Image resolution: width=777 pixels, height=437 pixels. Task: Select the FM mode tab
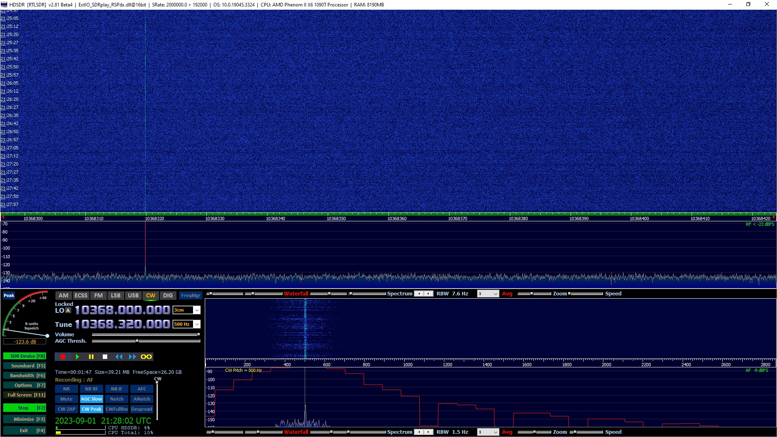(98, 295)
